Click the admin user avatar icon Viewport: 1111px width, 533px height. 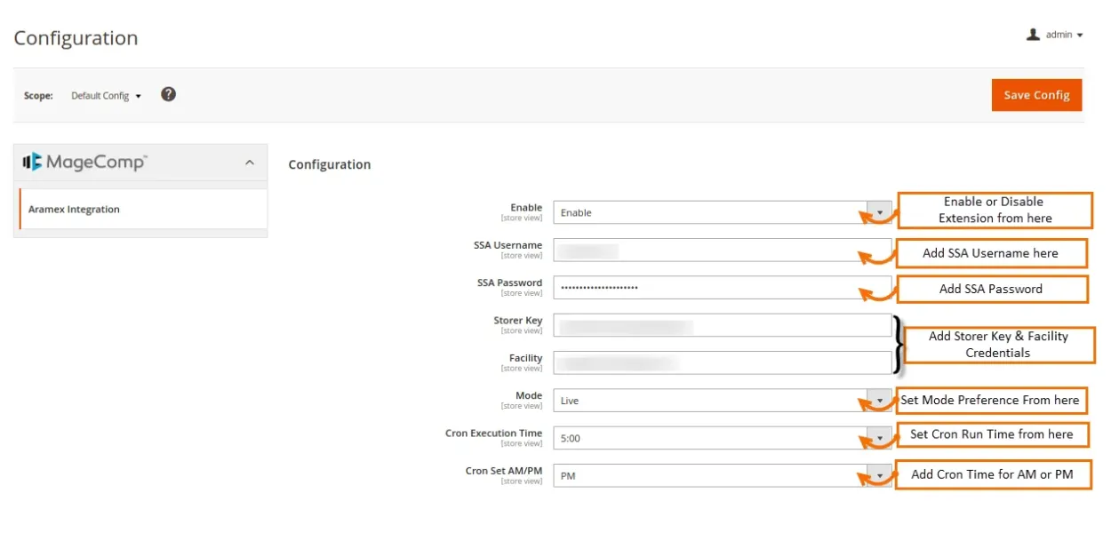click(1033, 35)
